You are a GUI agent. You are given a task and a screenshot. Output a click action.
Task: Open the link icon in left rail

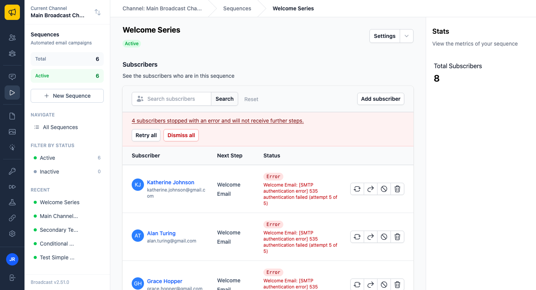click(x=12, y=218)
